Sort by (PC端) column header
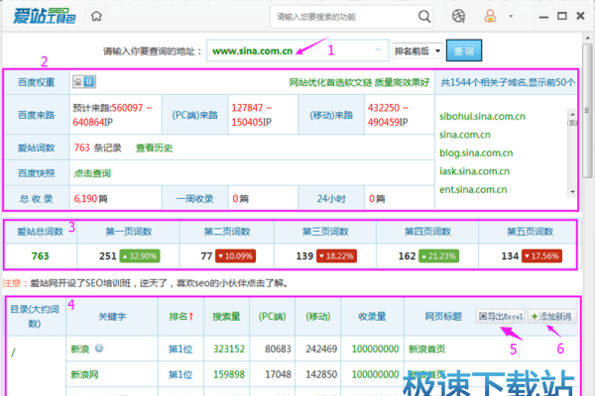Image resolution: width=595 pixels, height=396 pixels. pos(272,317)
